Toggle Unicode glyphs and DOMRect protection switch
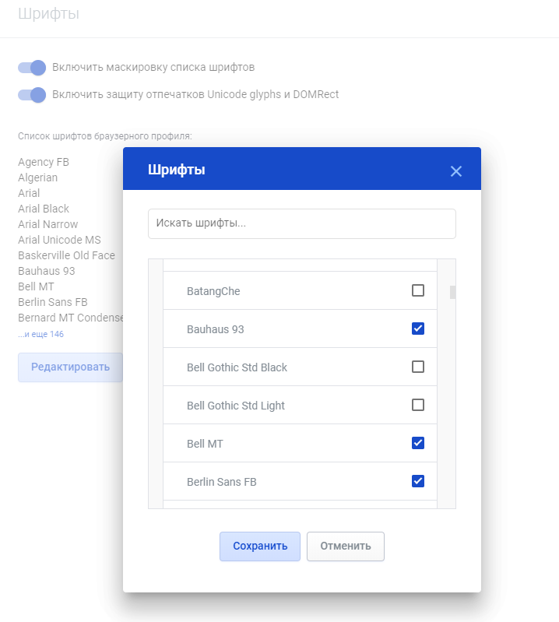This screenshot has height=622, width=559. (32, 95)
